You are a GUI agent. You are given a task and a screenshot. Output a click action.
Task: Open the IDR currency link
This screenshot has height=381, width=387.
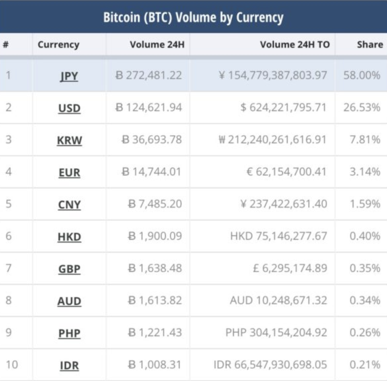pyautogui.click(x=69, y=365)
